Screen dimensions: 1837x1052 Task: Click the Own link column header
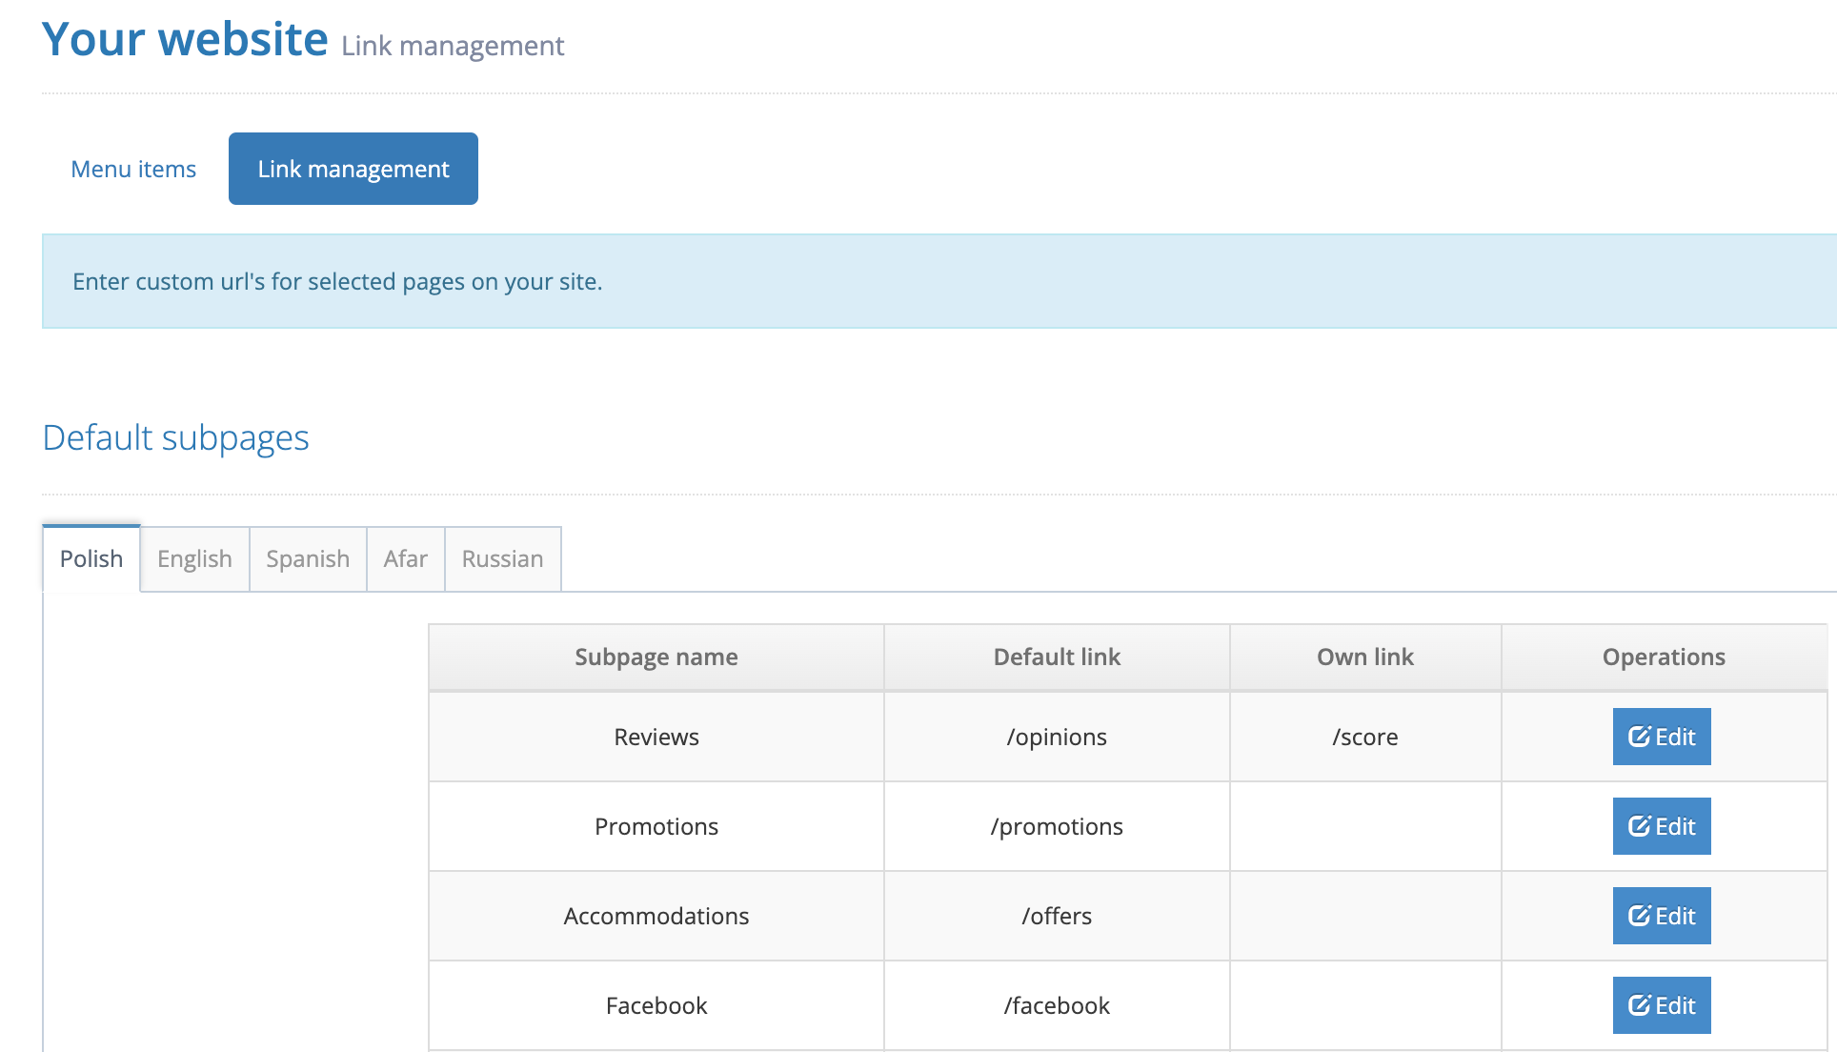point(1364,657)
